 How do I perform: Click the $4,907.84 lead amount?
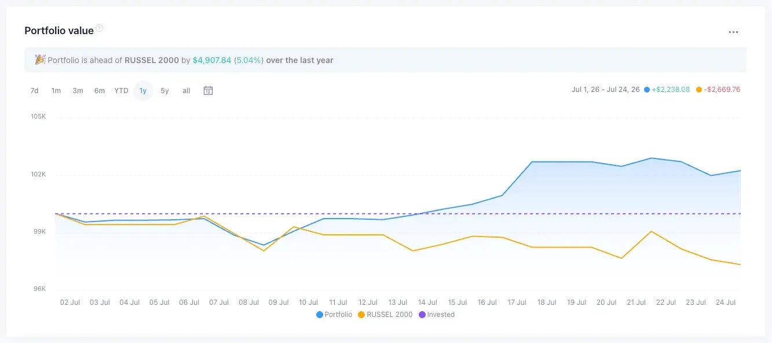[212, 60]
